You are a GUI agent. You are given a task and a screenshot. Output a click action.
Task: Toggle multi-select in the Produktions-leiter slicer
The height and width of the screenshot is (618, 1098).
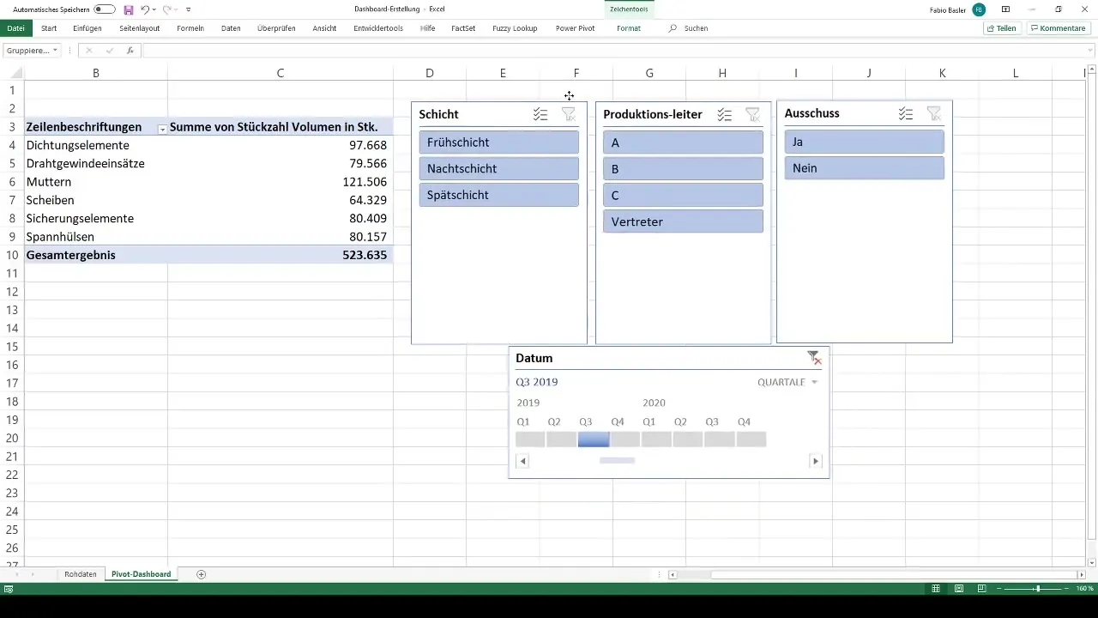coord(725,114)
